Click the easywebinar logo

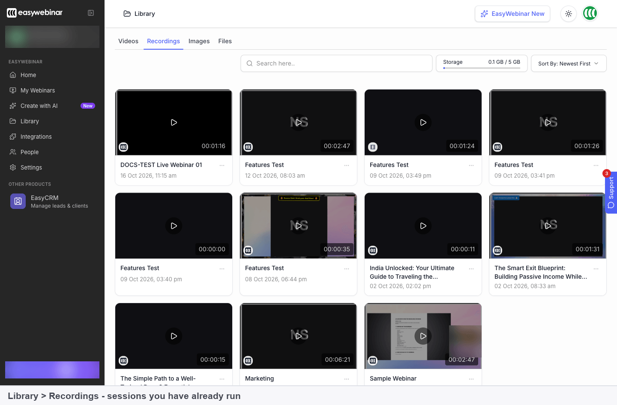pos(35,13)
